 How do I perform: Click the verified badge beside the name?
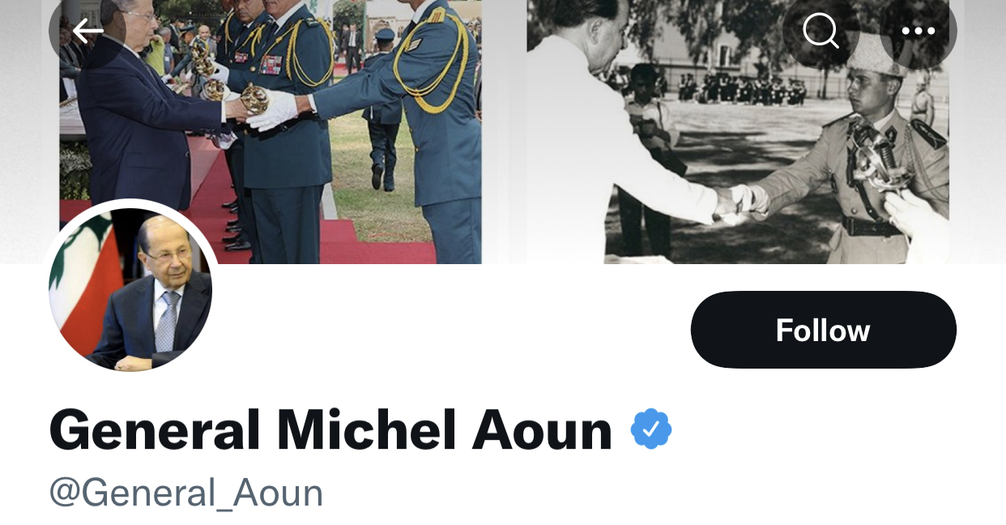[651, 429]
